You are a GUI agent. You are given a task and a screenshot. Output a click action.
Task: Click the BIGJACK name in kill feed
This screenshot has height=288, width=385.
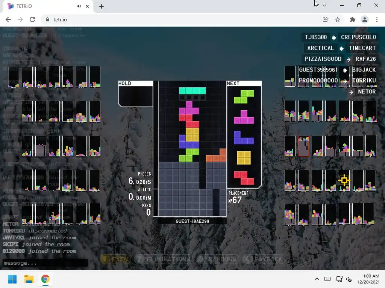coord(364,70)
